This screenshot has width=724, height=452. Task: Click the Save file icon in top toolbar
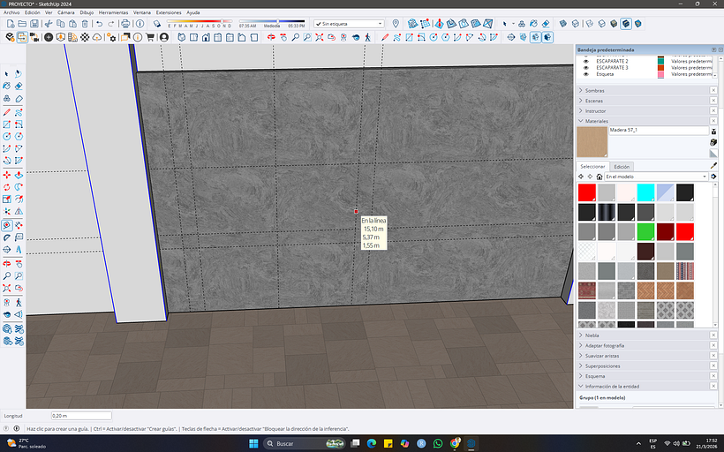[x=34, y=24]
